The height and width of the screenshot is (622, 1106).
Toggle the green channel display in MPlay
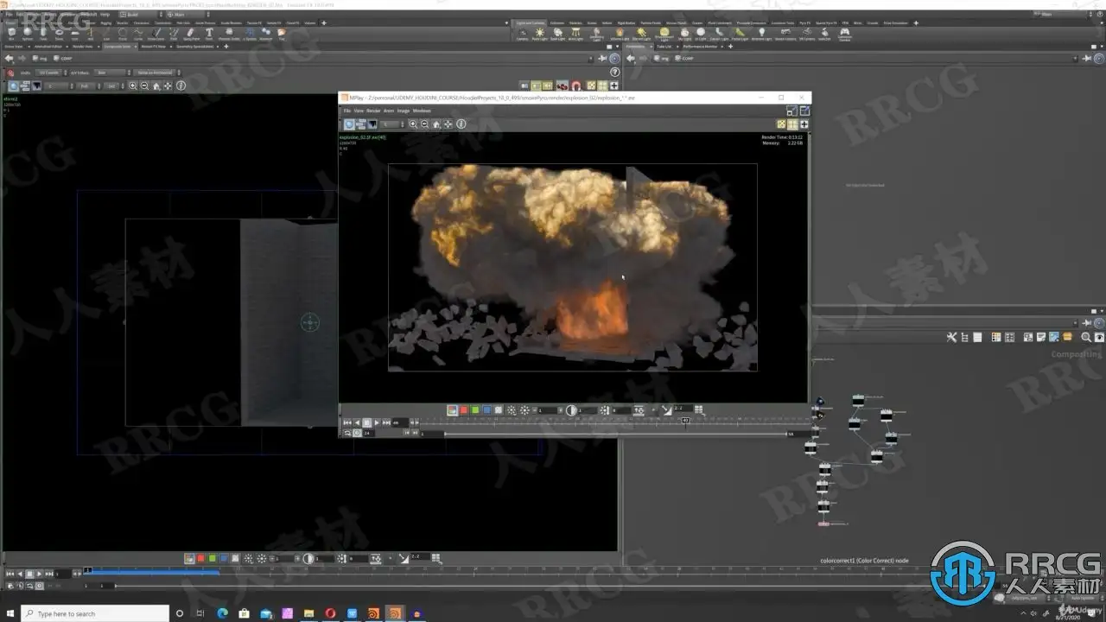475,410
